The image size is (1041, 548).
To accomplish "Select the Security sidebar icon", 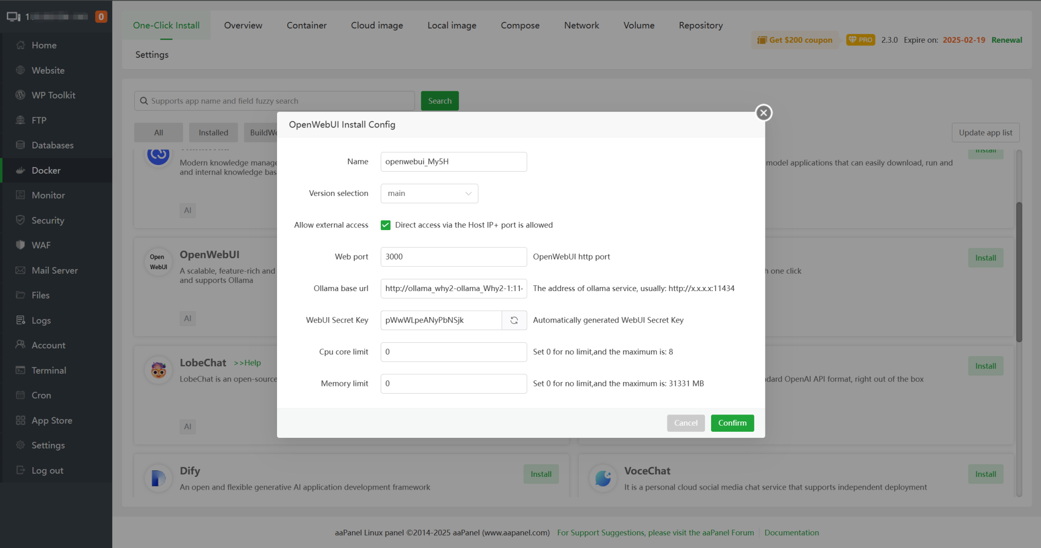I will coord(20,220).
